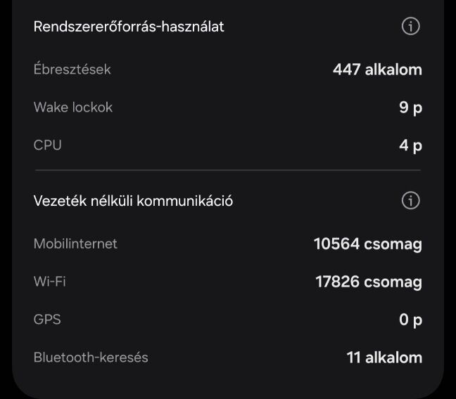Screen dimensions: 456x399
Task: Tap the 447 alkalom value
Action: [x=377, y=70]
